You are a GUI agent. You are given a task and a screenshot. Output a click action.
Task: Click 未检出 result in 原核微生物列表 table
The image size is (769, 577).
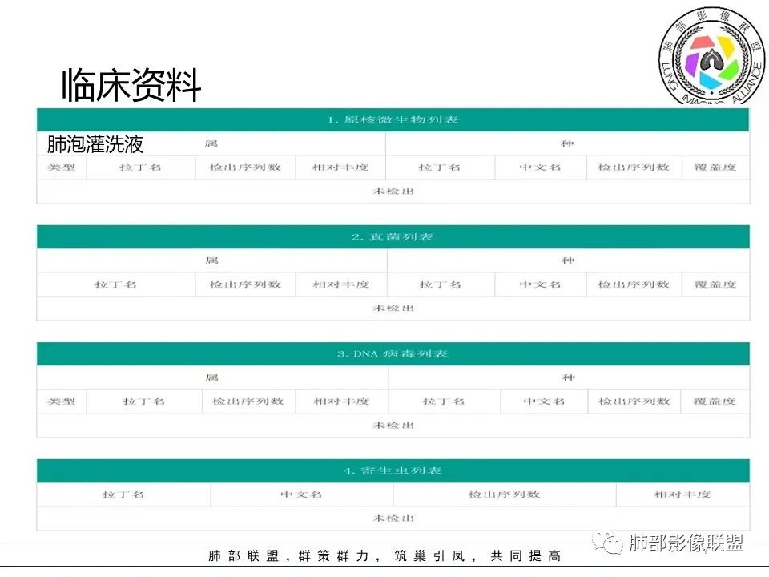pyautogui.click(x=393, y=191)
